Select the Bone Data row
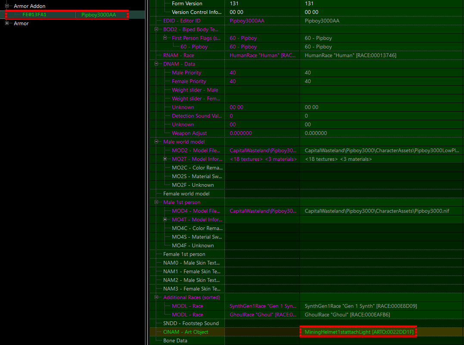 pos(175,341)
